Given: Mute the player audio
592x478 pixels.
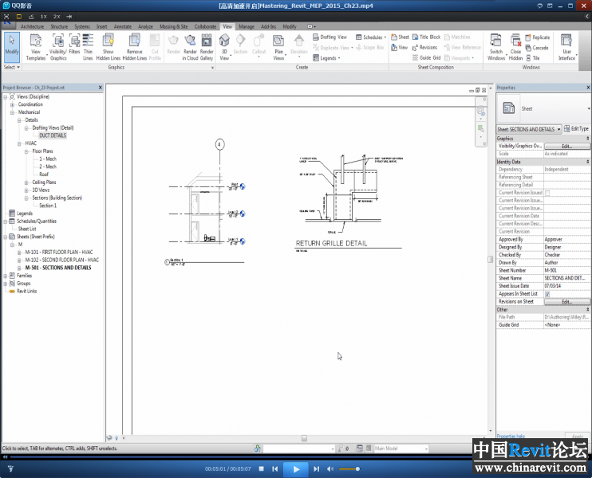Looking at the screenshot, I should tap(330, 469).
